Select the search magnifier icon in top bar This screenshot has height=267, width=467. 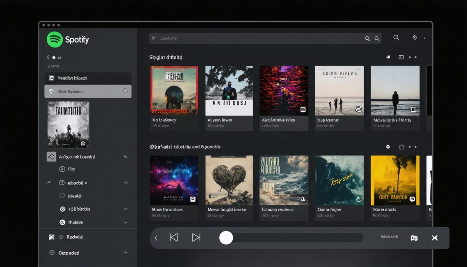click(396, 38)
